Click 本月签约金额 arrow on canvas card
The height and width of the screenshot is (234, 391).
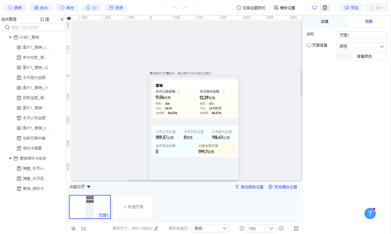(224, 91)
